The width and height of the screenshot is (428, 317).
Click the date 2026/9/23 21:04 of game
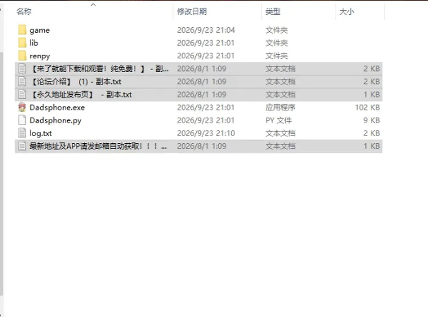[x=206, y=30]
